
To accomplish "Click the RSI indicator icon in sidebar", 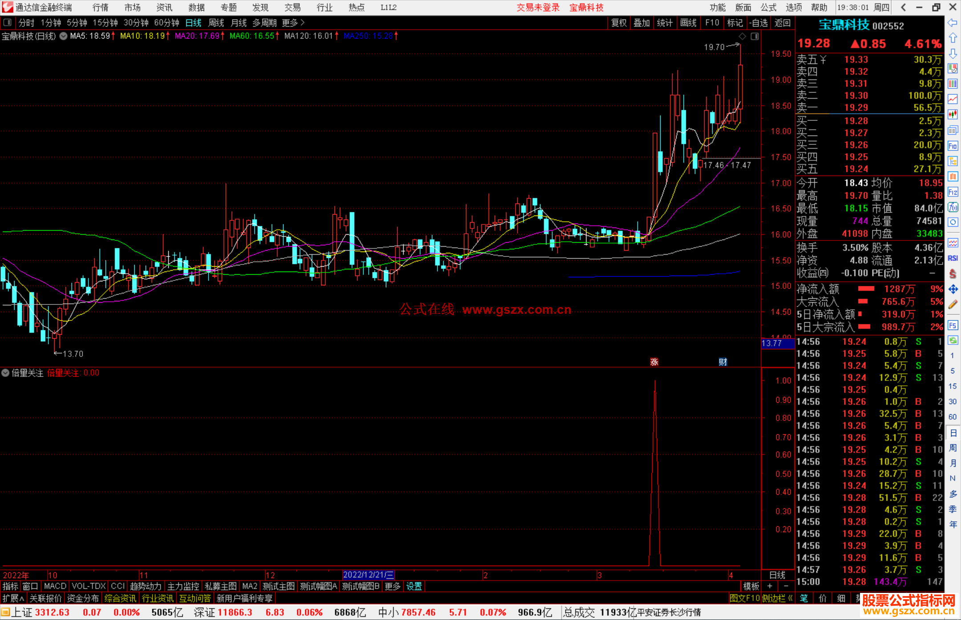I will coord(953,258).
